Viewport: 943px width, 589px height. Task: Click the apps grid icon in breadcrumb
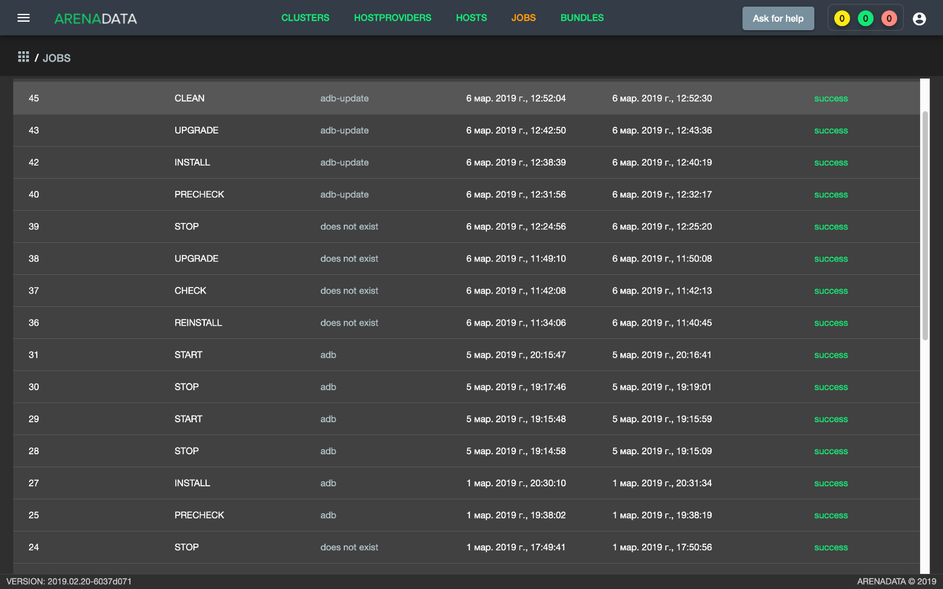click(x=24, y=57)
